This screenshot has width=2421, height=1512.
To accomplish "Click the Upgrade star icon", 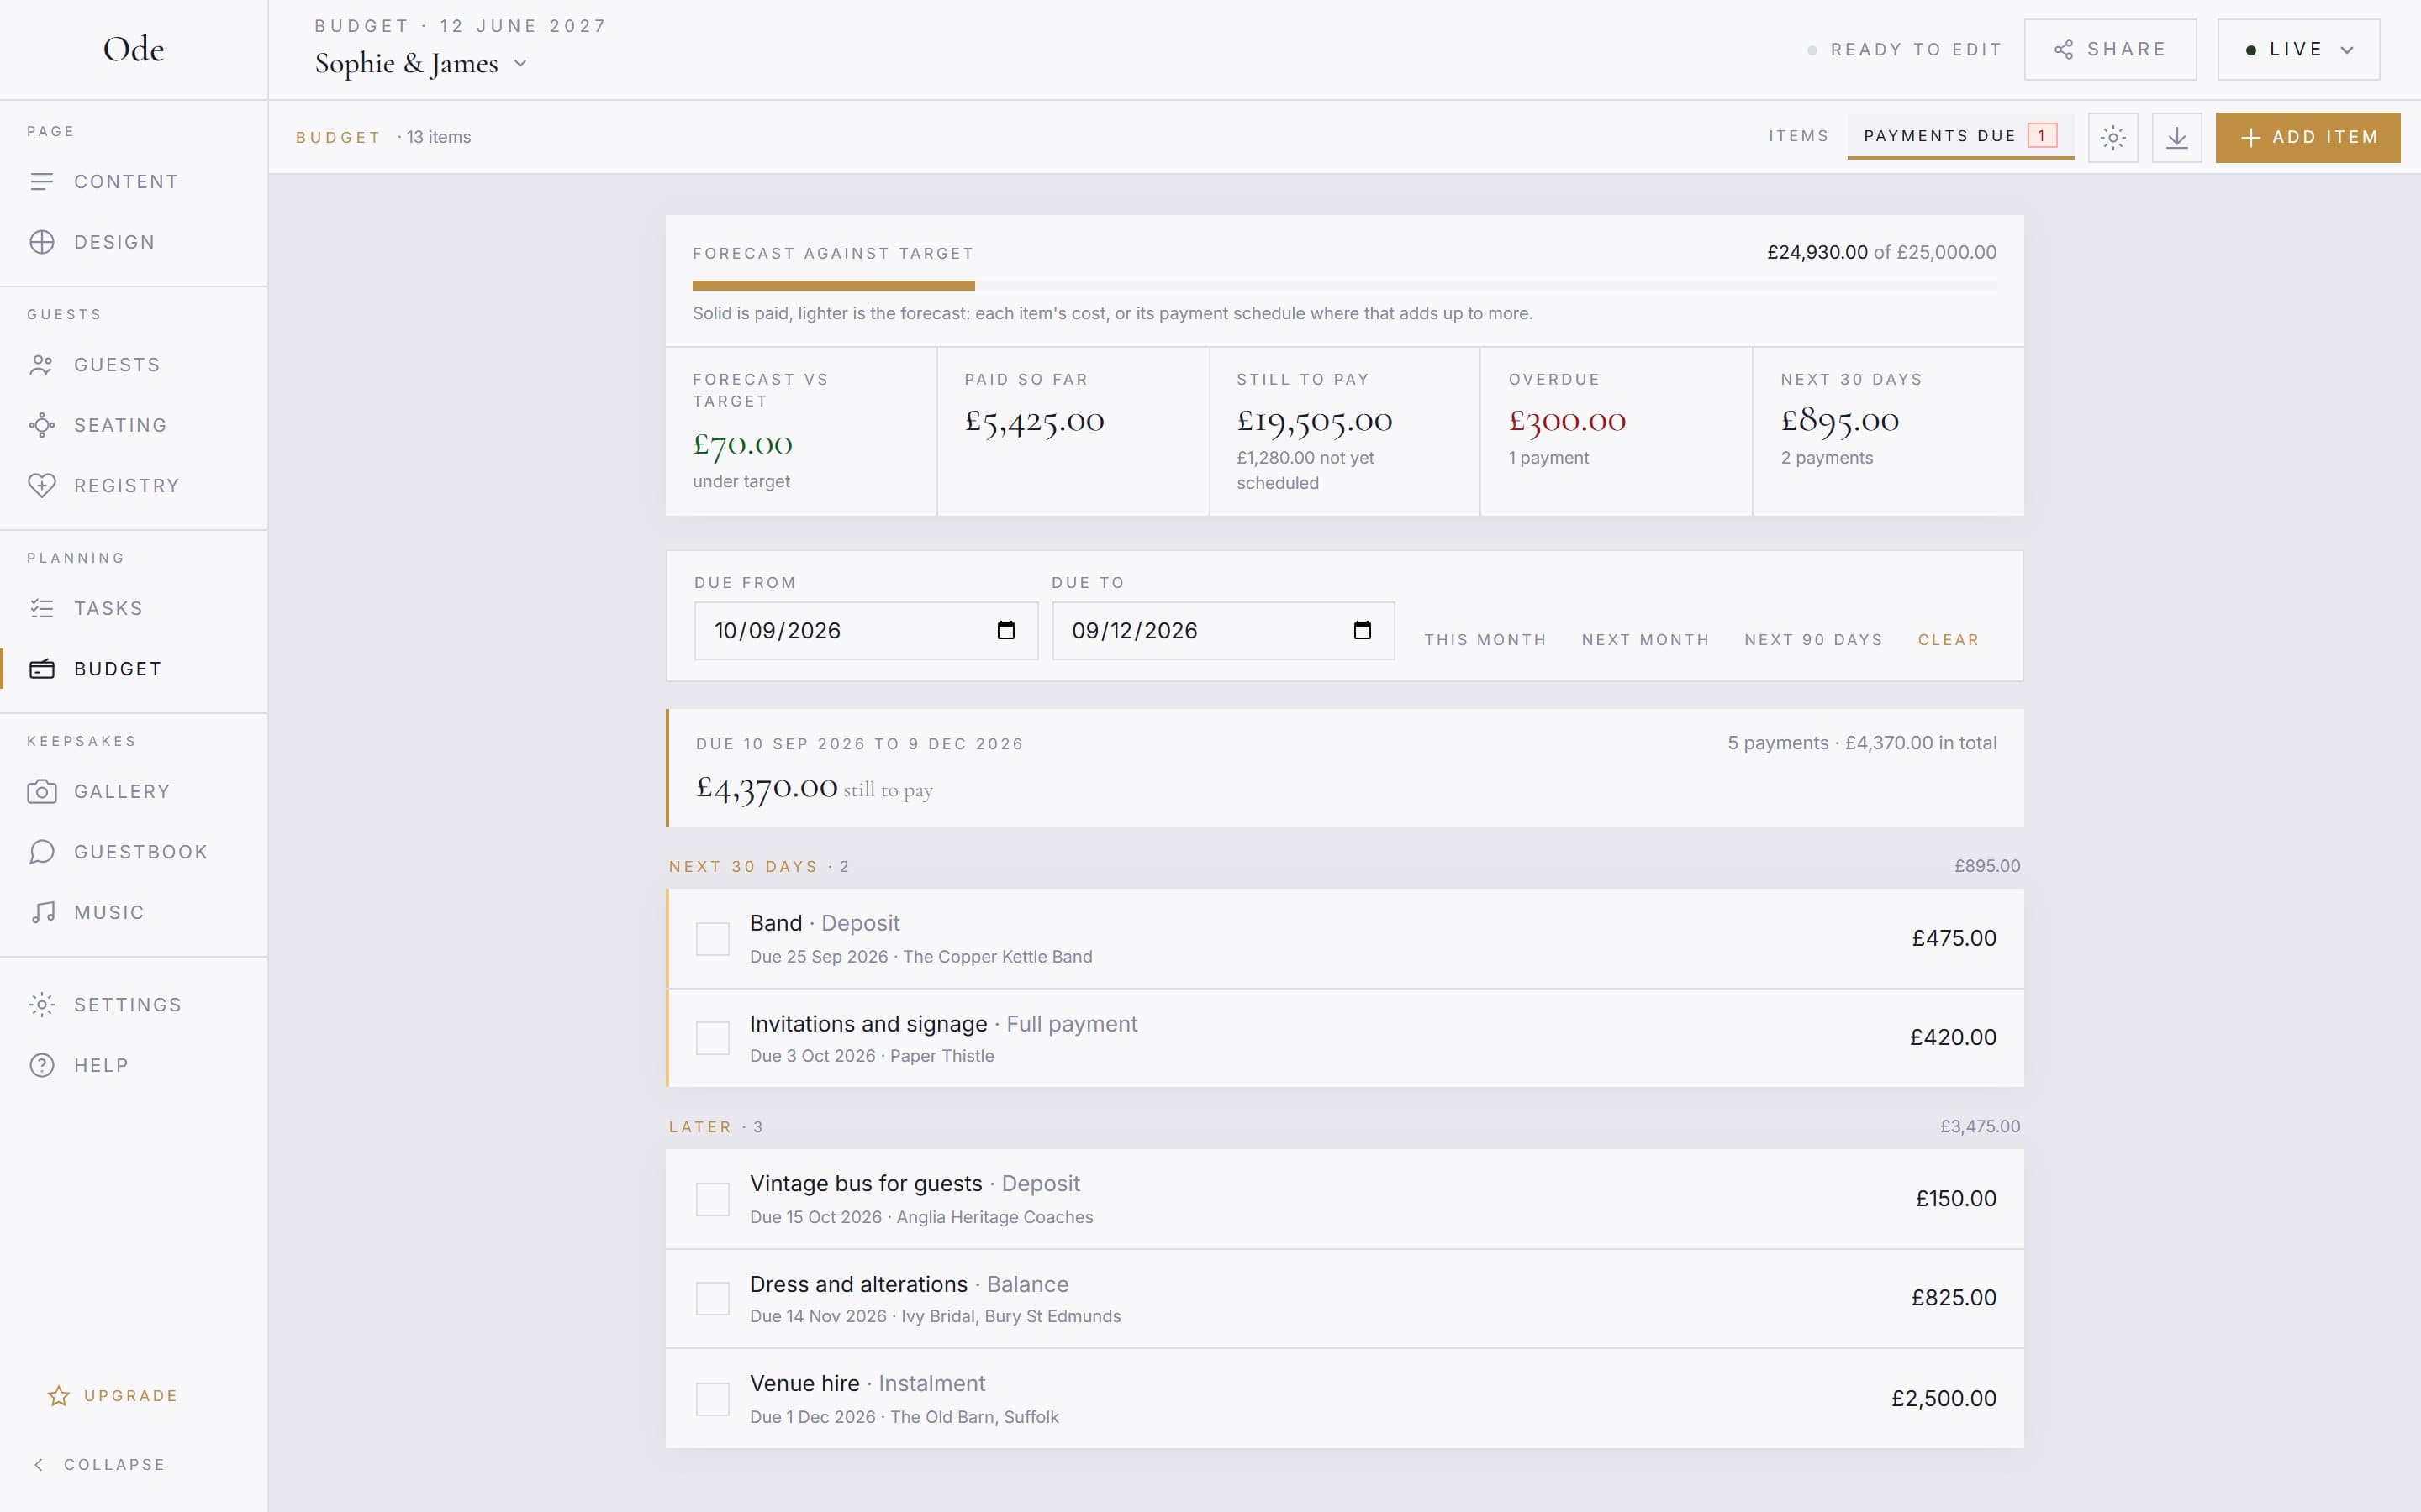I will tap(58, 1396).
